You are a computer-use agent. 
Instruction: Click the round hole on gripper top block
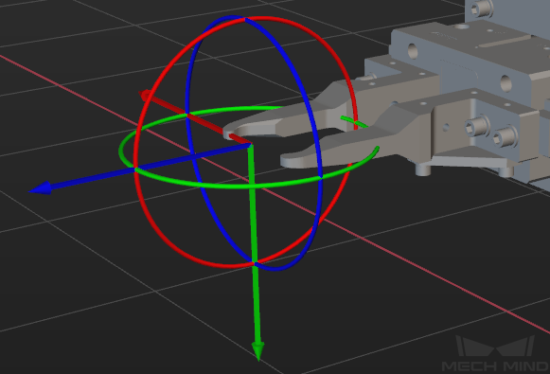(413, 51)
